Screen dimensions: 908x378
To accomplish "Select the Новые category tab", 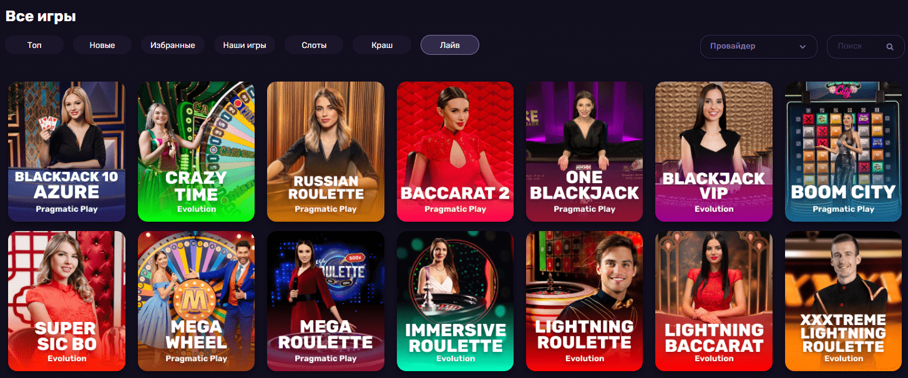I will click(102, 45).
